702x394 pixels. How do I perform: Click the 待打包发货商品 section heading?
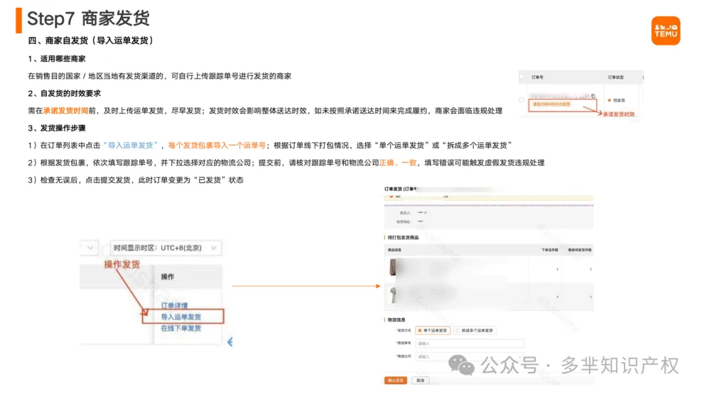(403, 238)
